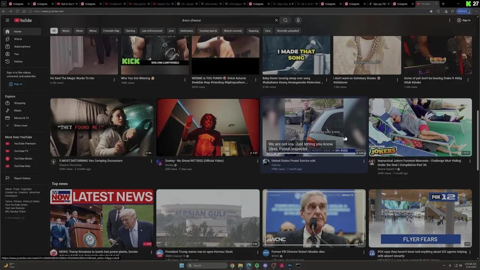Select the Music filter chip
This screenshot has height=270, width=480.
[x=66, y=31]
